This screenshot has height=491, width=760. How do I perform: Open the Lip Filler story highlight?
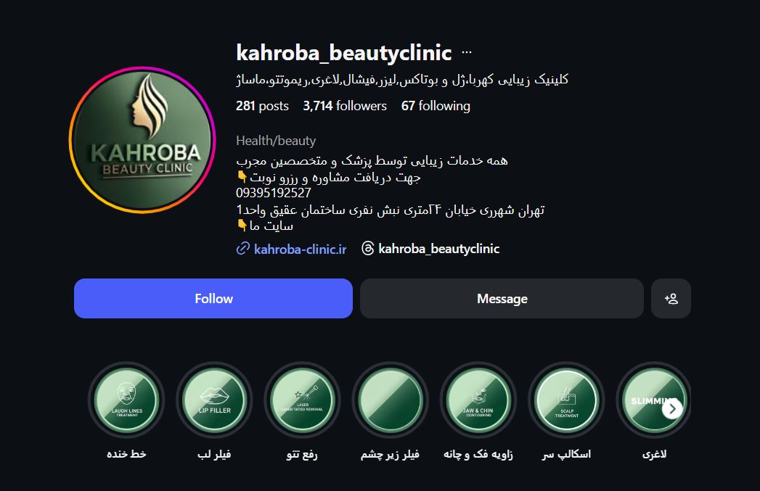click(214, 400)
